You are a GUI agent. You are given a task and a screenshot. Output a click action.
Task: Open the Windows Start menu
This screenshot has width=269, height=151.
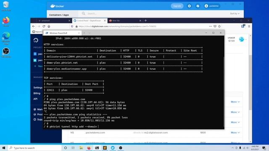tap(4, 148)
